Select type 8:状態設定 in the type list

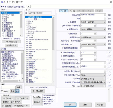click(10, 29)
